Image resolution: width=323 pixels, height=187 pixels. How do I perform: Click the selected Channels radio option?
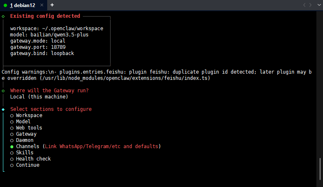(12, 146)
